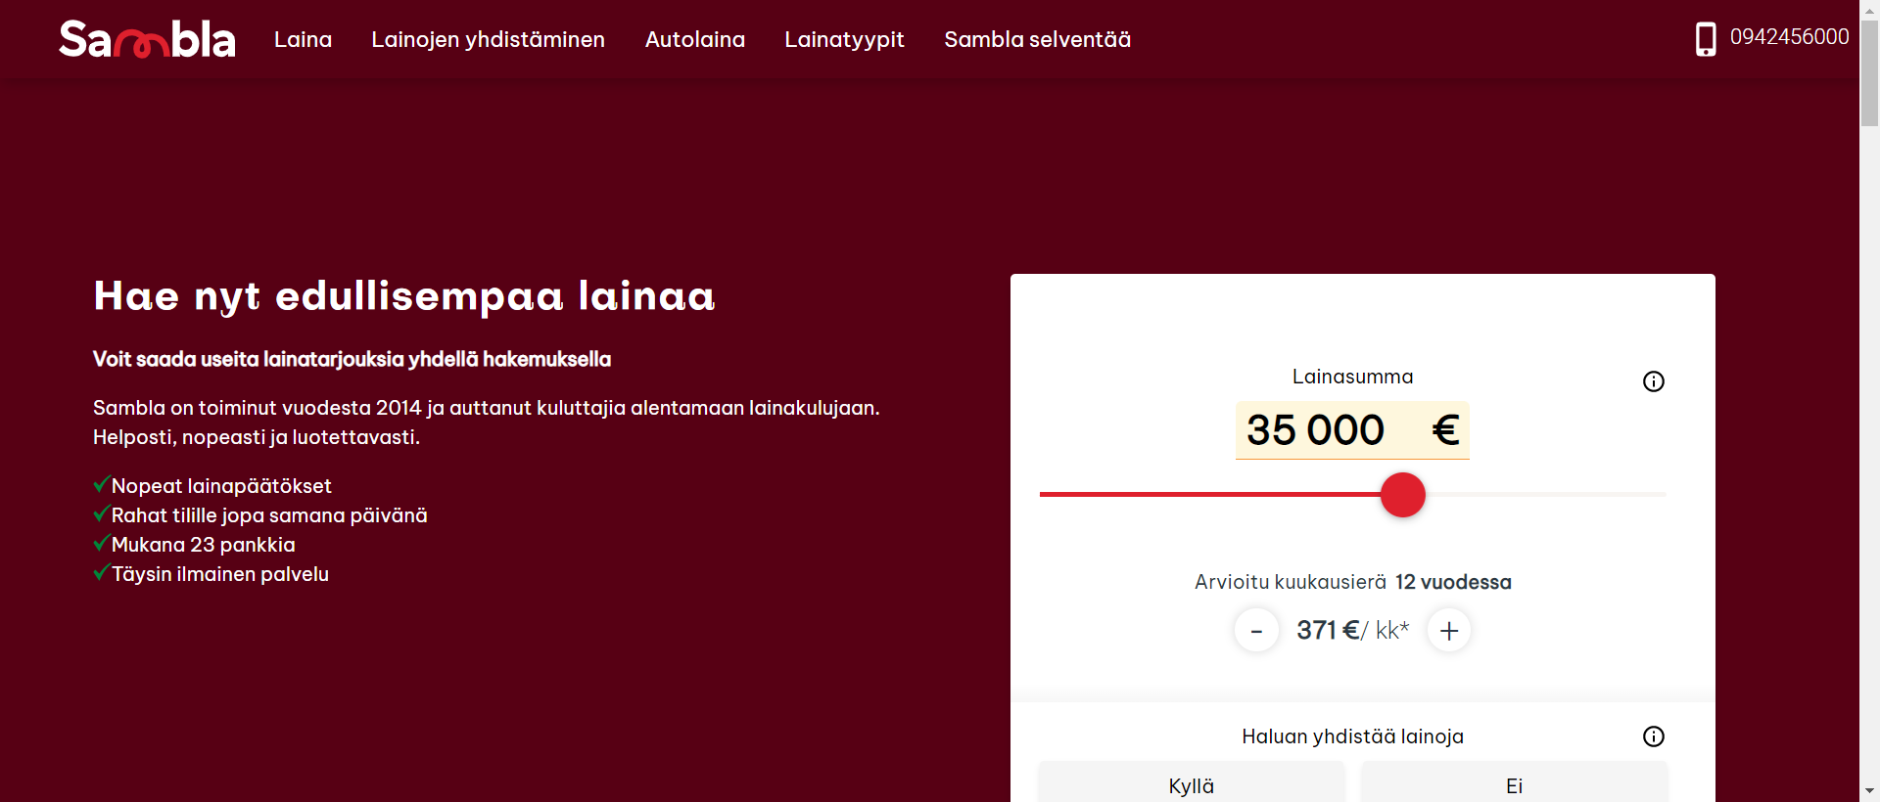Decrease monthly payment with minus button
The image size is (1880, 802).
pos(1256,631)
